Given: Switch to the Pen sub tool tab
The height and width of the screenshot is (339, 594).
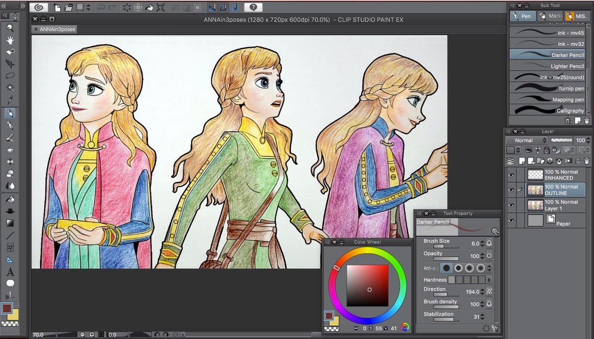Looking at the screenshot, I should point(522,16).
